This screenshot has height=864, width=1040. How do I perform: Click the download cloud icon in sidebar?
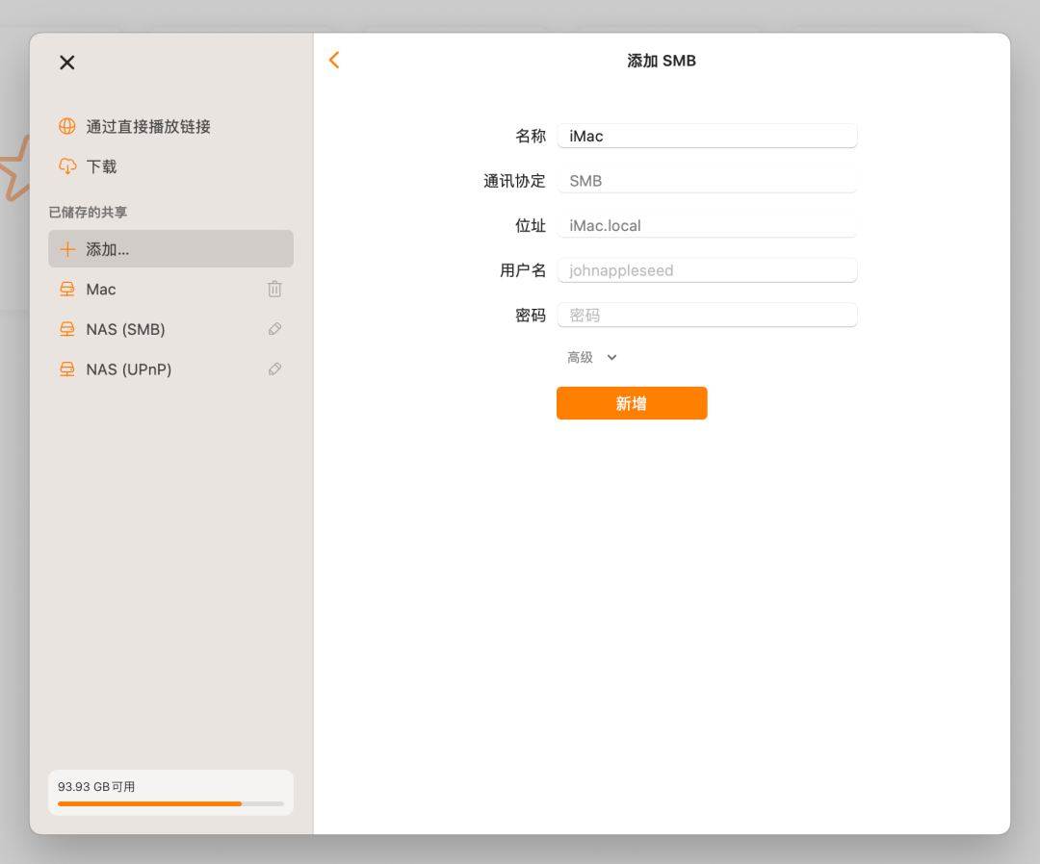pyautogui.click(x=66, y=165)
